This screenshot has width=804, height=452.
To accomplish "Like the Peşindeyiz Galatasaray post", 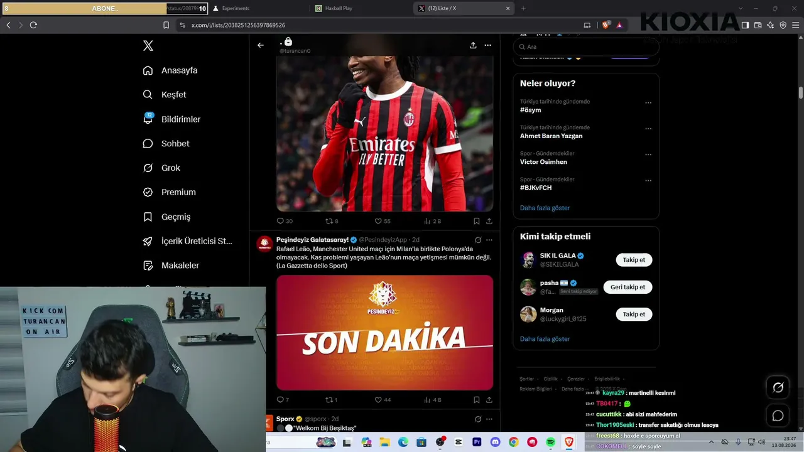I will pyautogui.click(x=383, y=400).
